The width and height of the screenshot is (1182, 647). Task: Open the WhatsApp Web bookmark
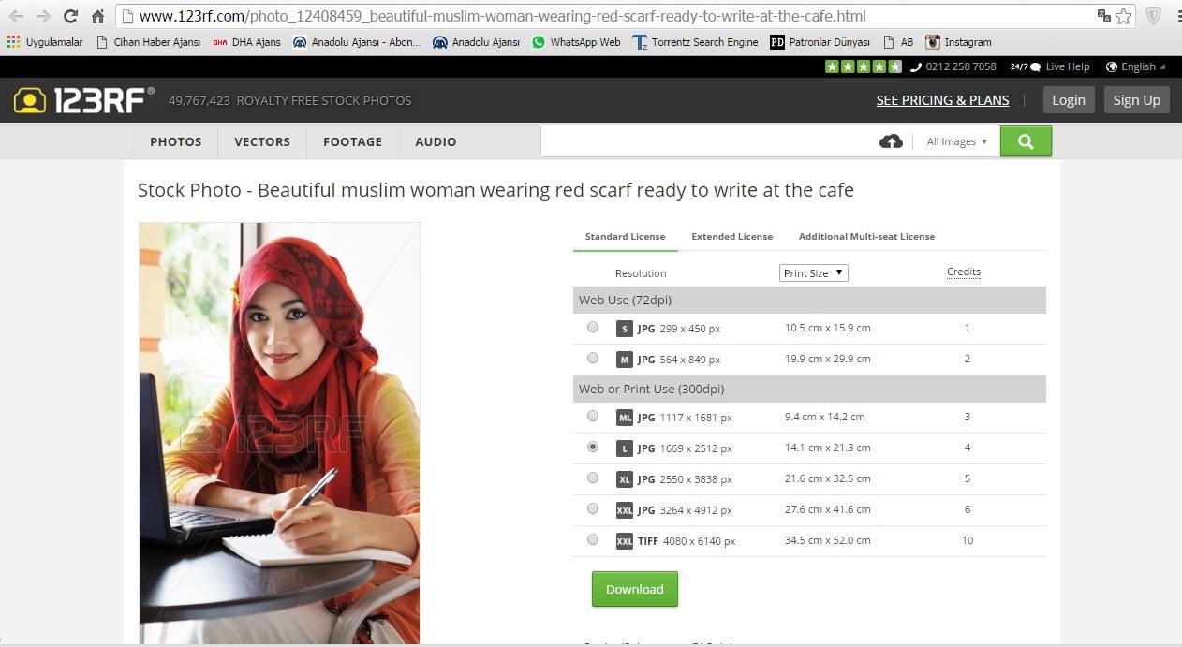(x=575, y=42)
